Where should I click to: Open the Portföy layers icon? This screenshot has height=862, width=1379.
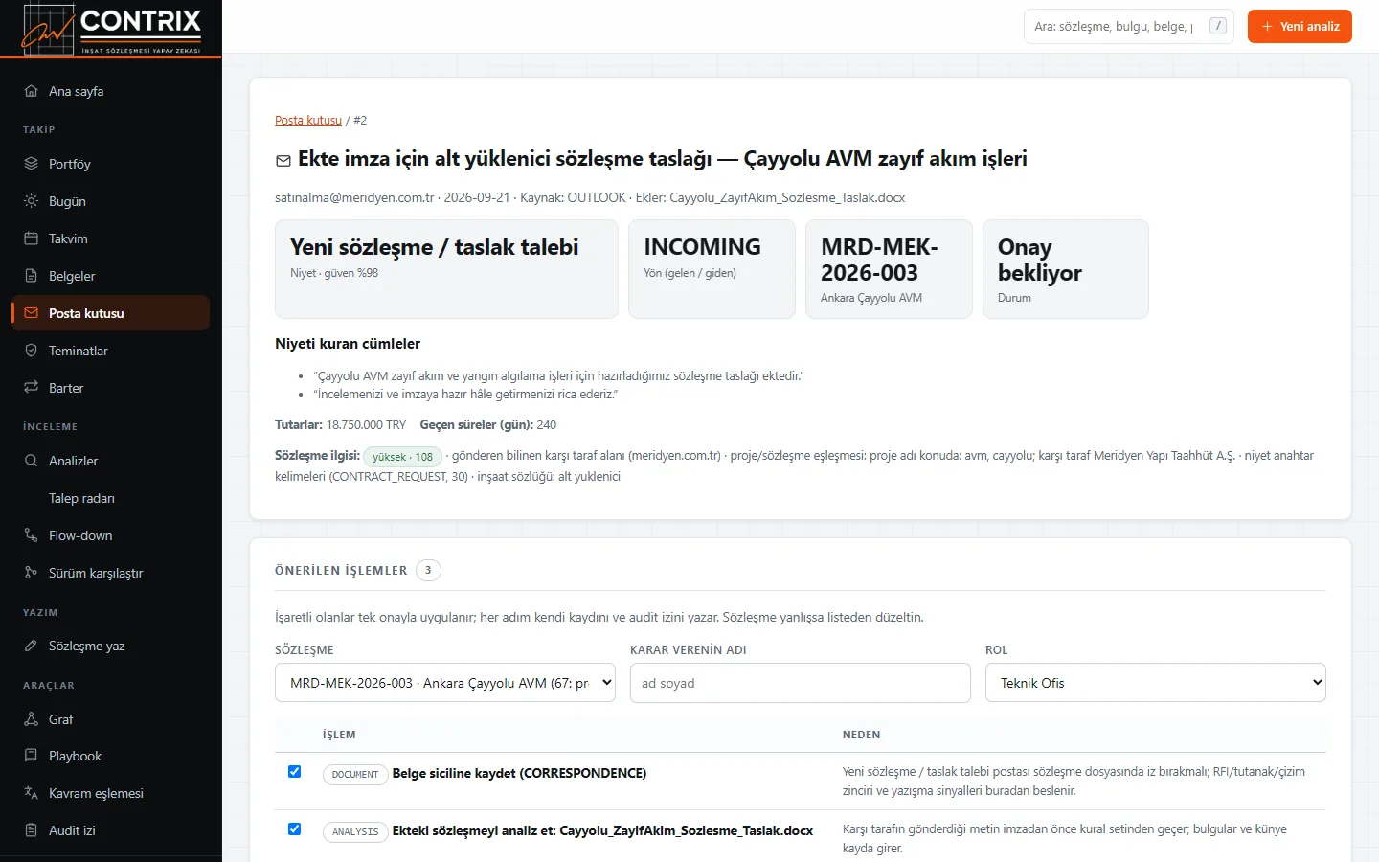(31, 164)
